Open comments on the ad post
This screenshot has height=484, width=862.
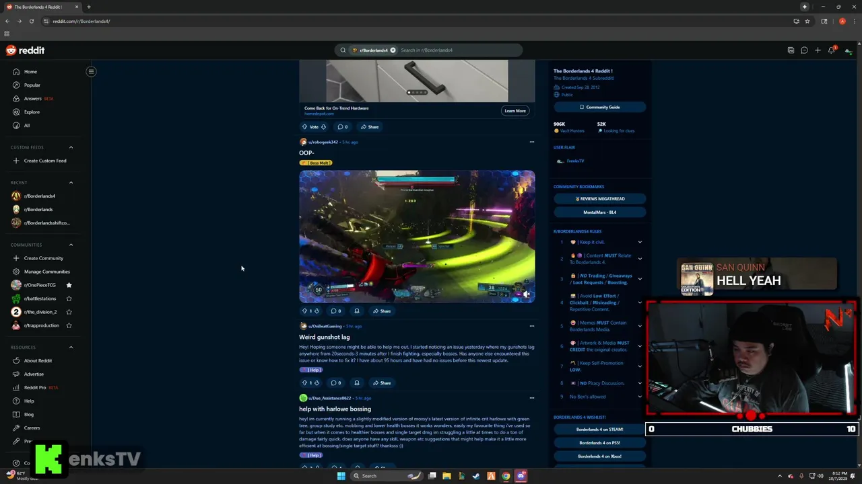click(x=342, y=127)
